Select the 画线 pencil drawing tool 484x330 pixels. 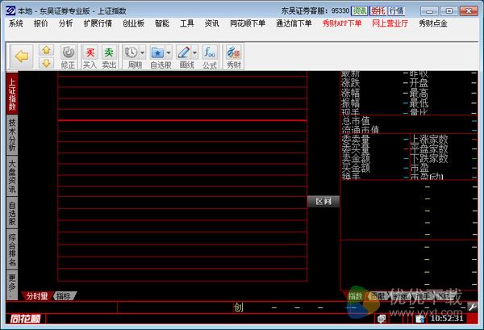click(x=184, y=52)
